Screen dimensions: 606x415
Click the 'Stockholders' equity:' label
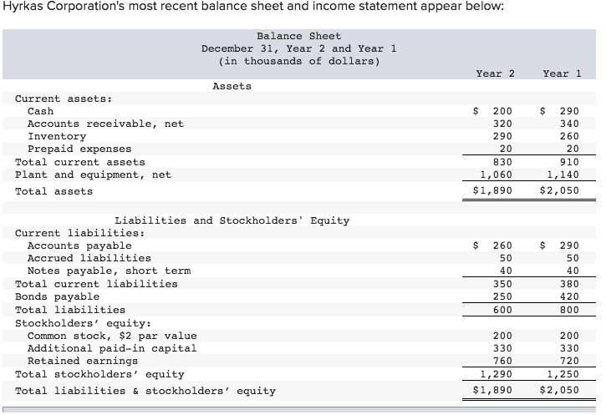[x=83, y=323]
